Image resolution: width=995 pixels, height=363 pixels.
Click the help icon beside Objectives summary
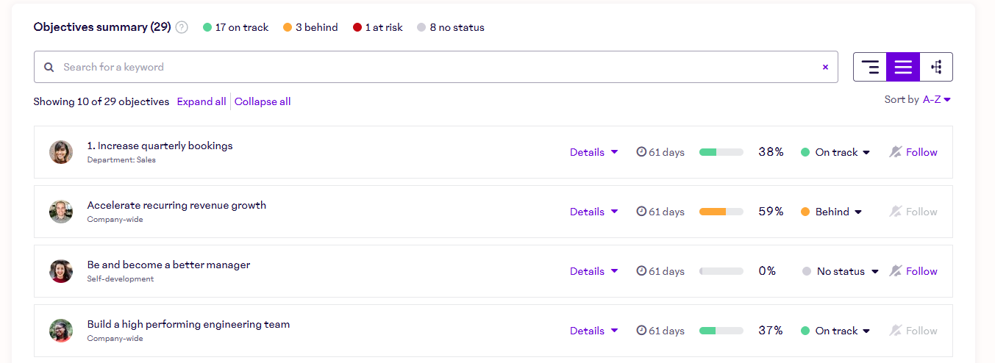coord(182,27)
